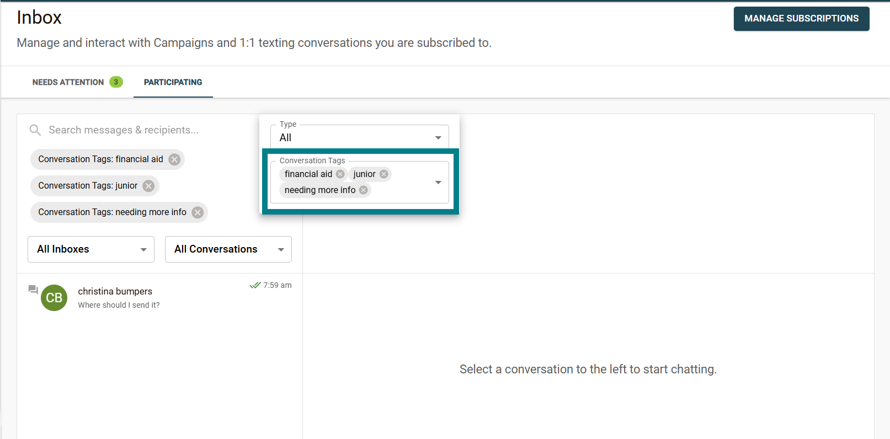Viewport: 890px width, 439px height.
Task: Open the Type dropdown set to All
Action: (360, 137)
